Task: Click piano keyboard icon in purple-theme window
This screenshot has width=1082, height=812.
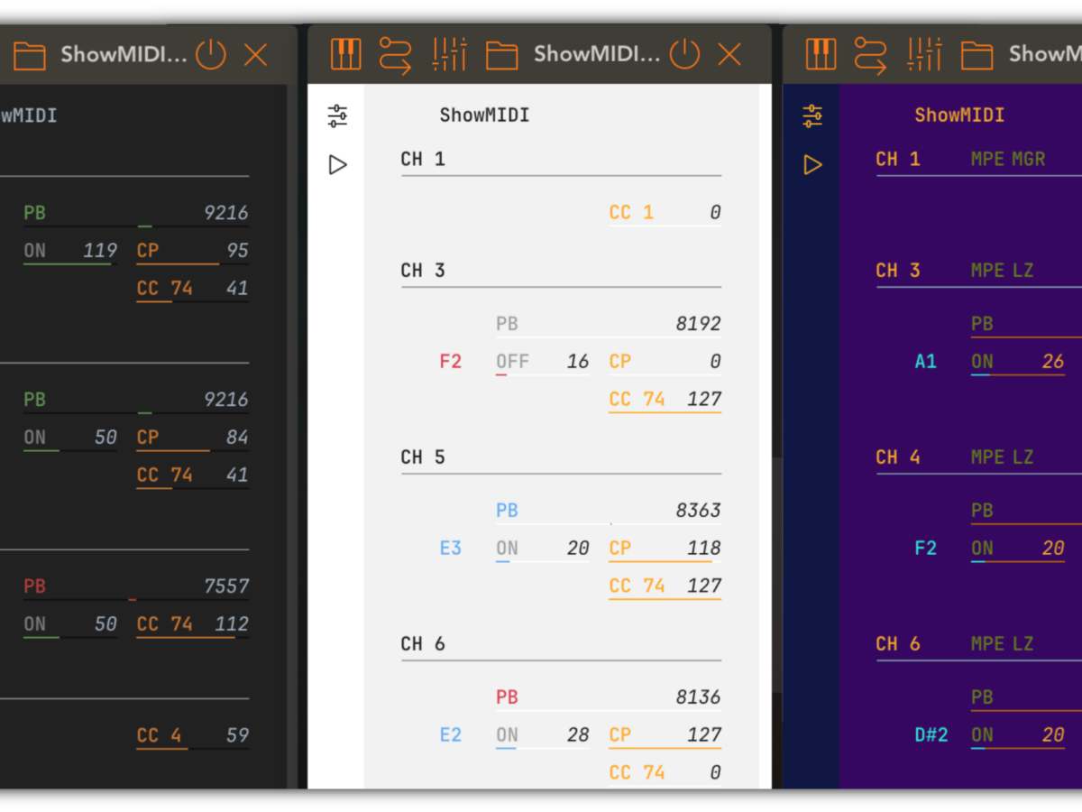Action: click(821, 54)
